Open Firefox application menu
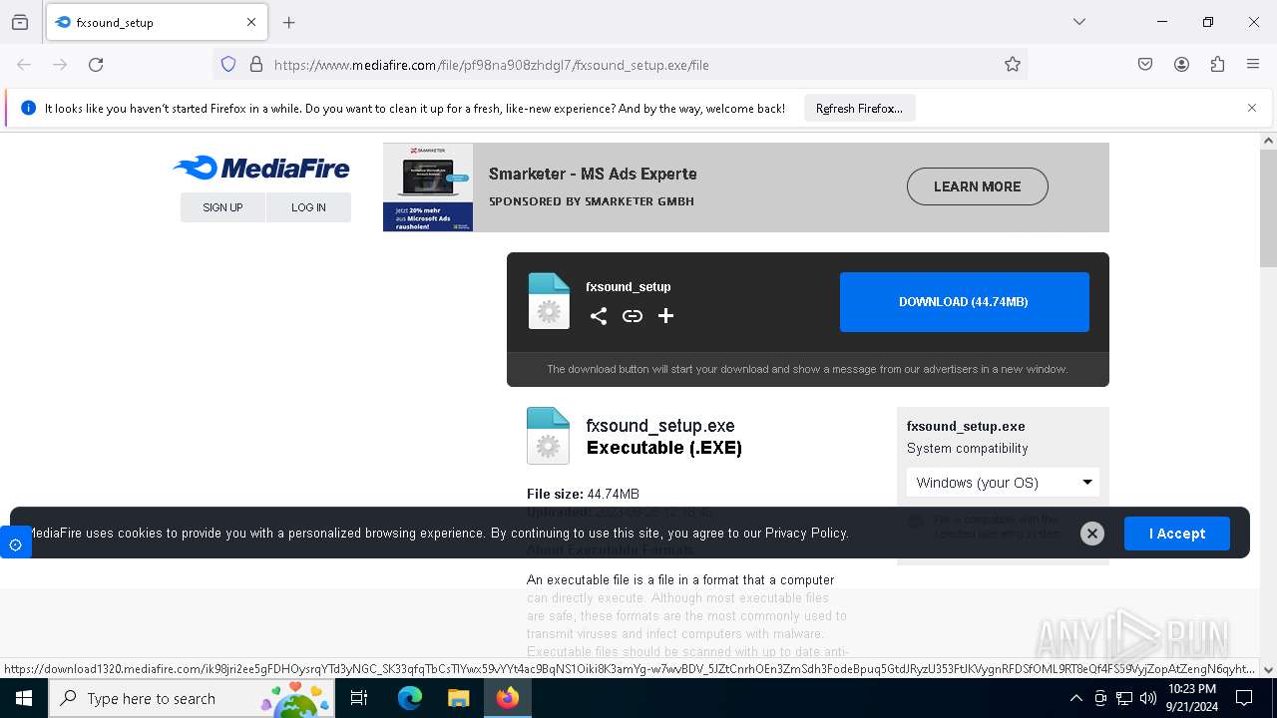 point(1253,65)
